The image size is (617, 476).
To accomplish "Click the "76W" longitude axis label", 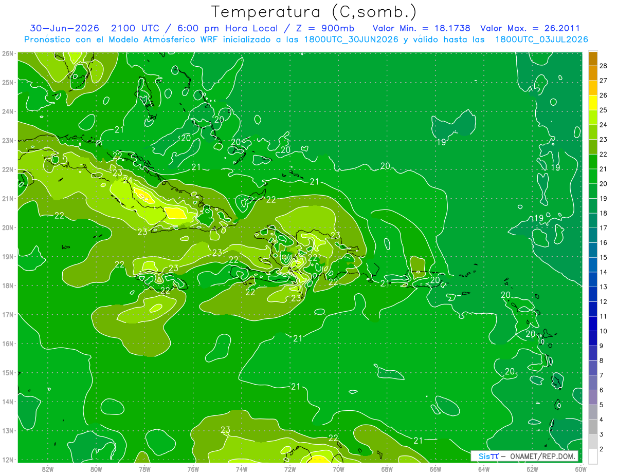I will [x=193, y=469].
